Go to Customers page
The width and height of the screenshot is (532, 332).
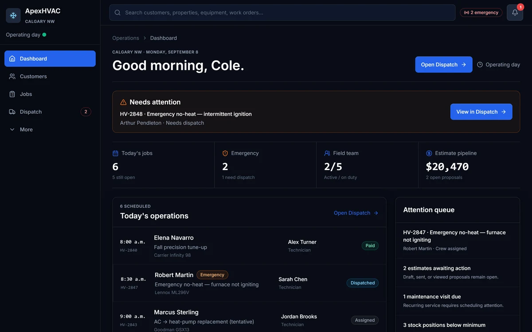pos(50,77)
